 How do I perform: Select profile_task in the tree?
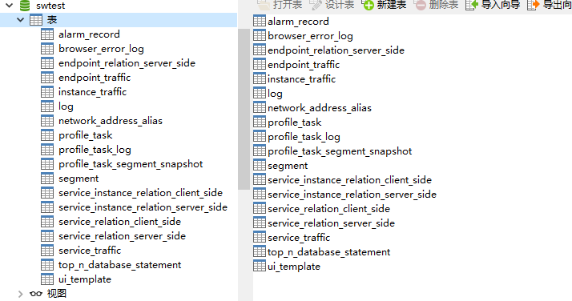point(86,135)
